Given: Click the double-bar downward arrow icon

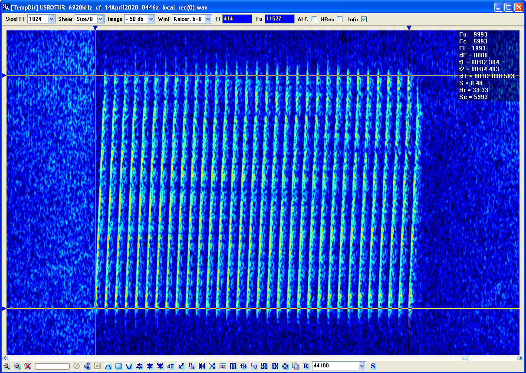Looking at the screenshot, I should 160,366.
